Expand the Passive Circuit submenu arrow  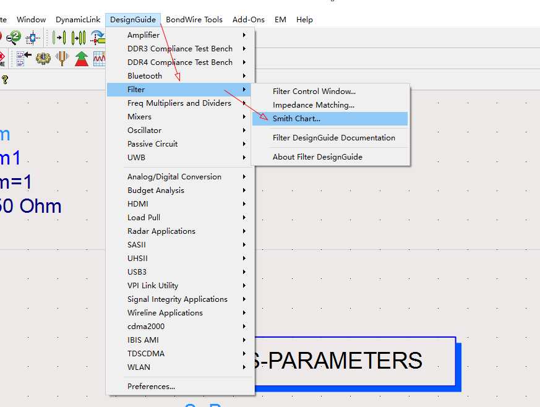click(244, 144)
